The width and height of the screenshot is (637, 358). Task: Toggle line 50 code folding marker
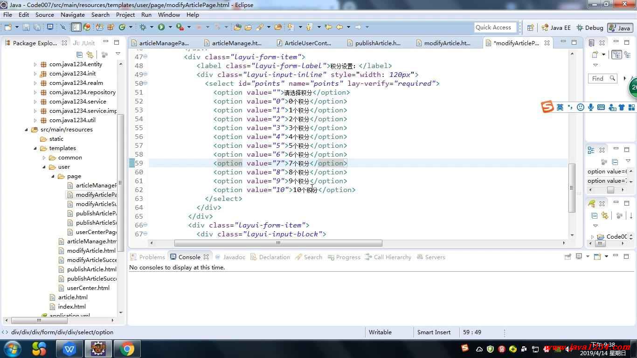click(145, 83)
